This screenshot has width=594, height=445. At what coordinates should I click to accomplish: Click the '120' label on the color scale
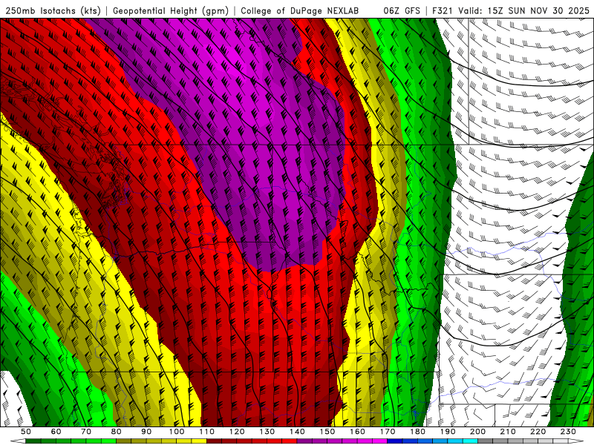point(237,432)
